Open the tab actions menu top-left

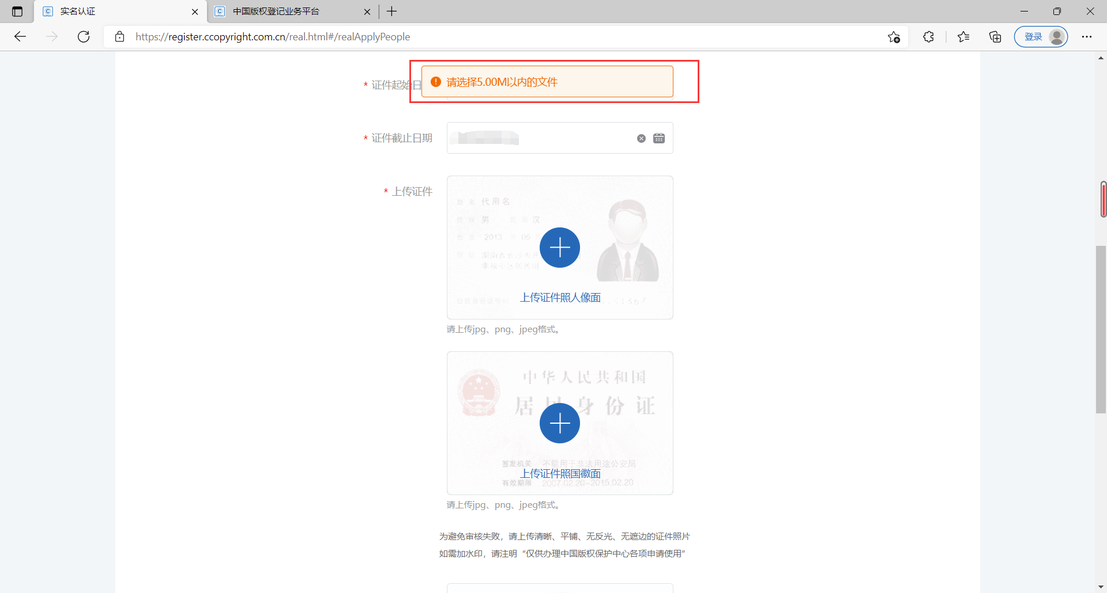pos(17,11)
